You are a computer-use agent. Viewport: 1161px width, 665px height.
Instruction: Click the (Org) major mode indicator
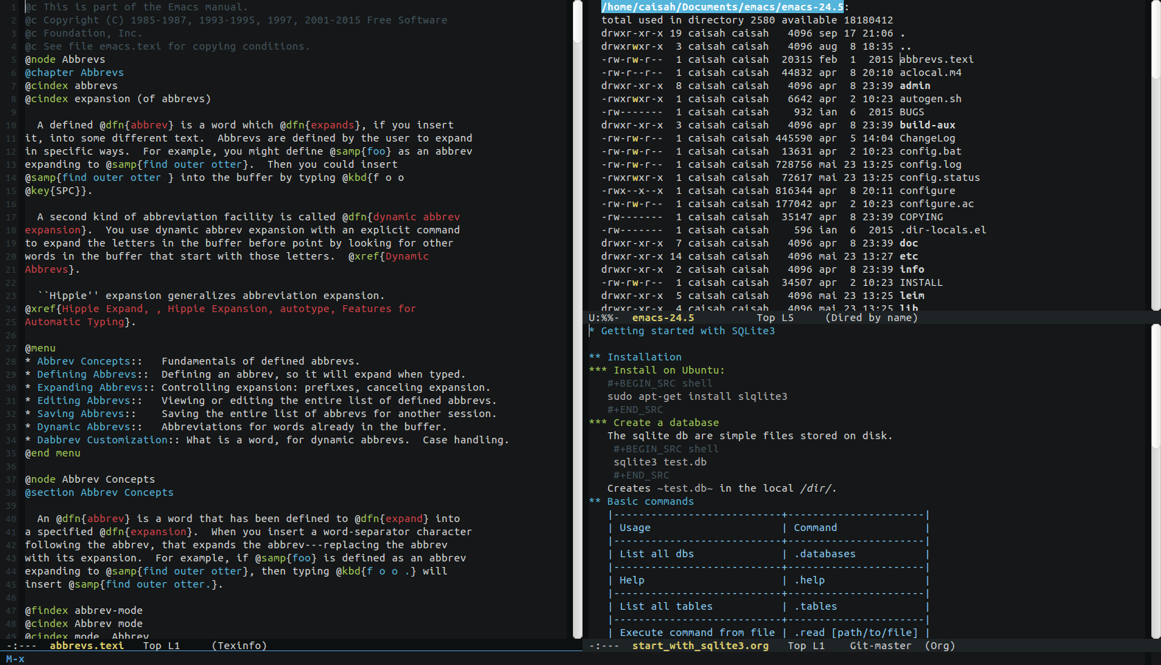coord(940,646)
